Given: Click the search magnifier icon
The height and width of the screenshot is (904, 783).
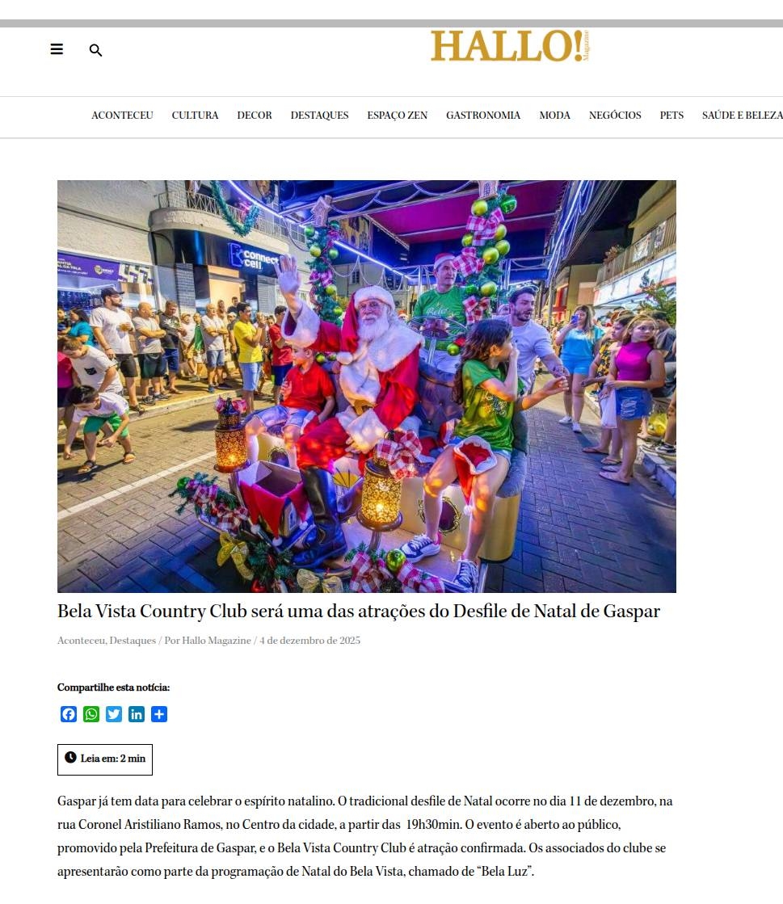Looking at the screenshot, I should pos(95,50).
